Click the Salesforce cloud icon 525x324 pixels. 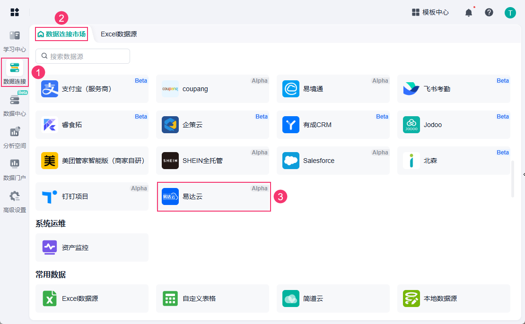point(290,161)
